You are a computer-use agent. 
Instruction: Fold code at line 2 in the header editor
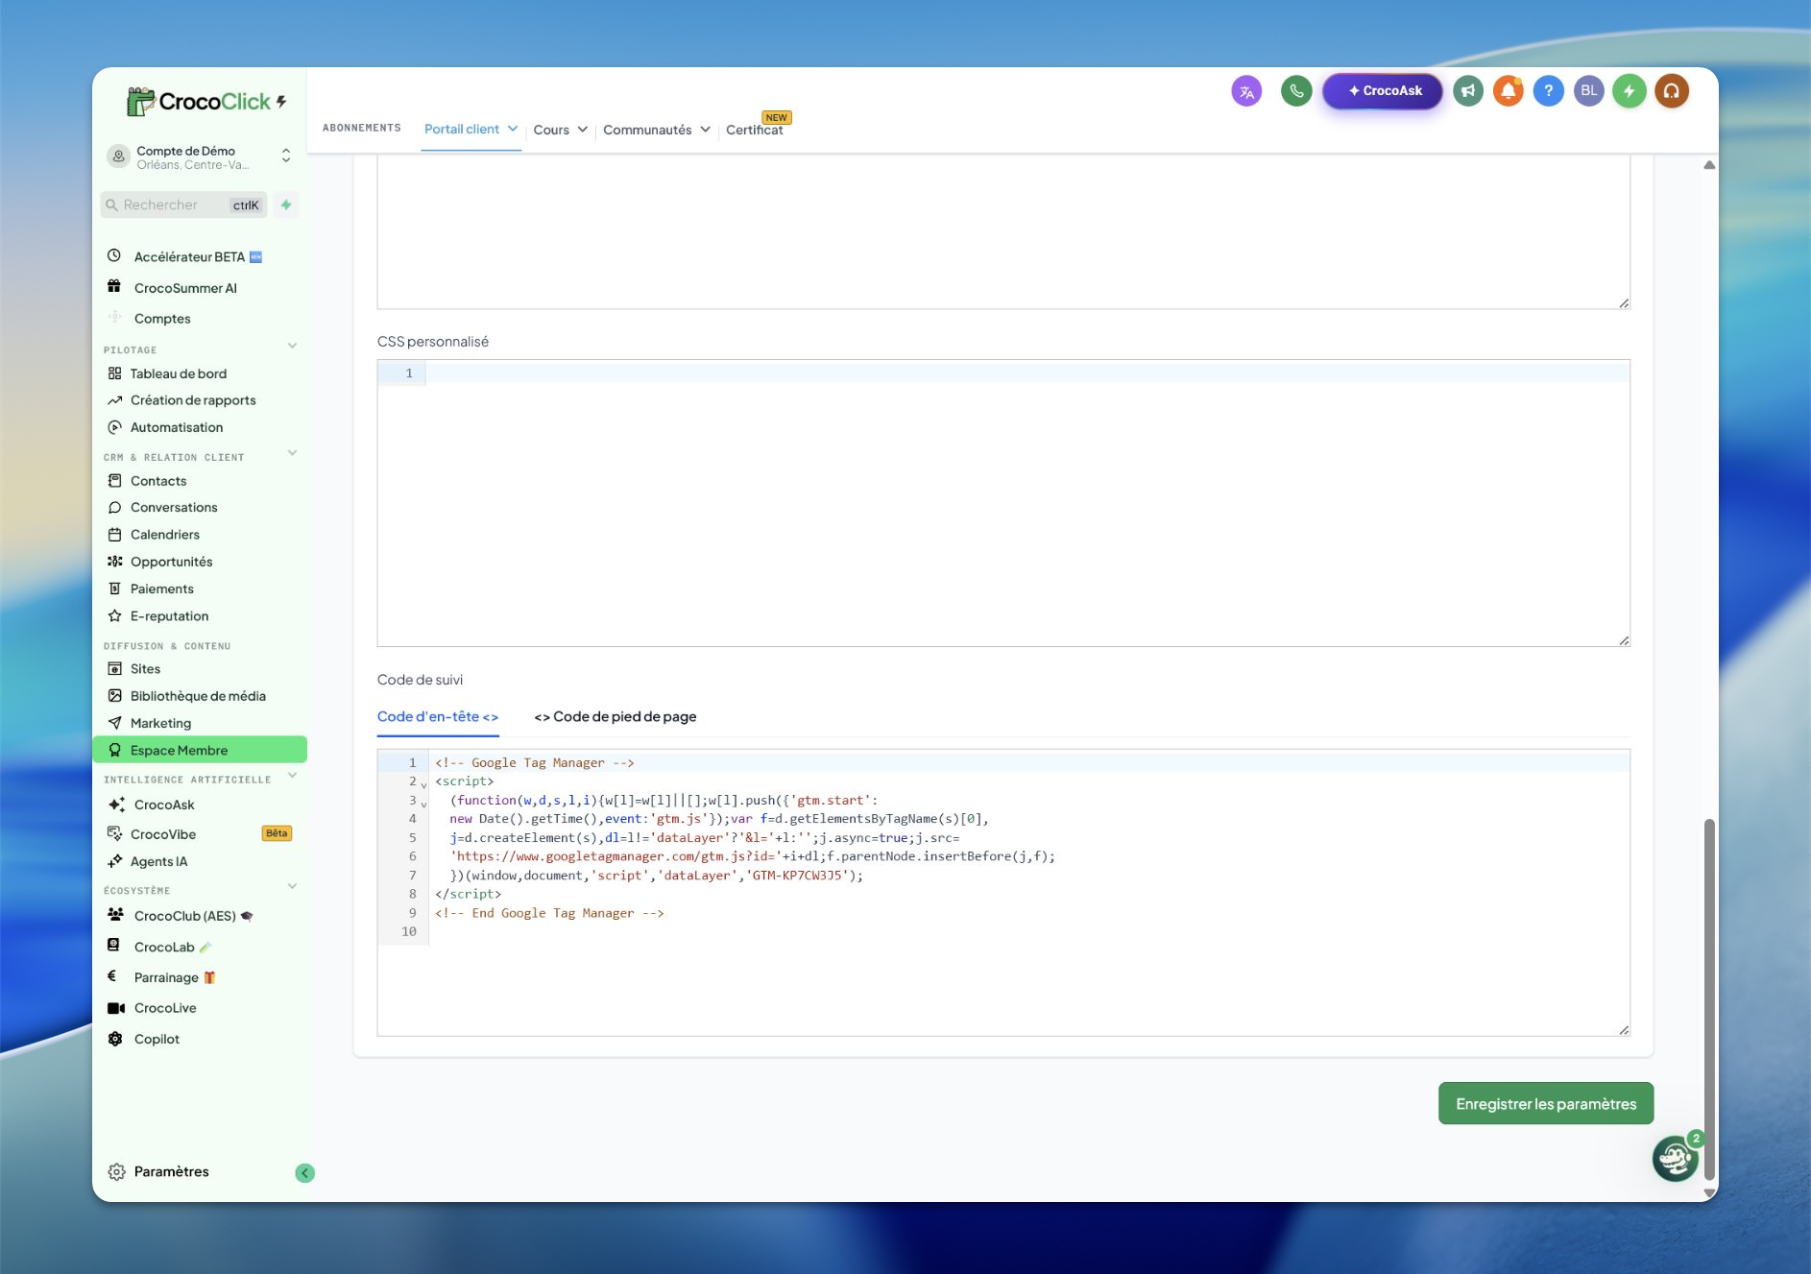[423, 784]
